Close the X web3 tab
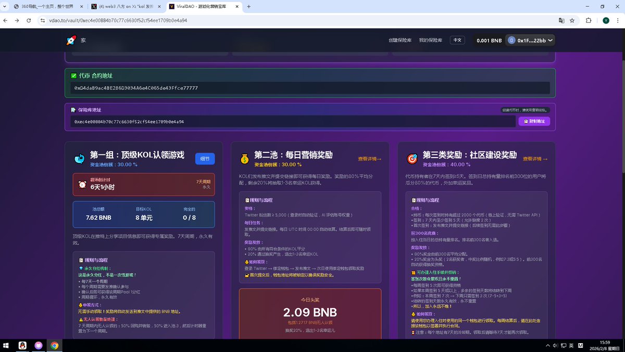625x352 pixels. [x=158, y=7]
